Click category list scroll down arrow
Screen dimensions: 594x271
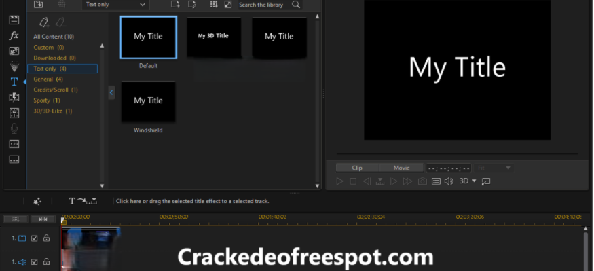(x=102, y=185)
